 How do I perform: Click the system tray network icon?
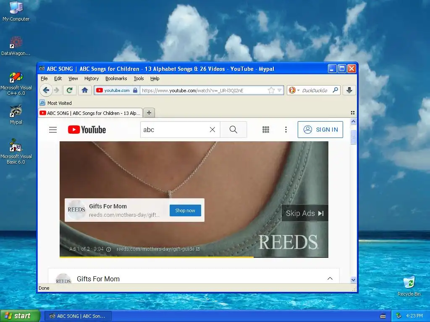pos(399,316)
